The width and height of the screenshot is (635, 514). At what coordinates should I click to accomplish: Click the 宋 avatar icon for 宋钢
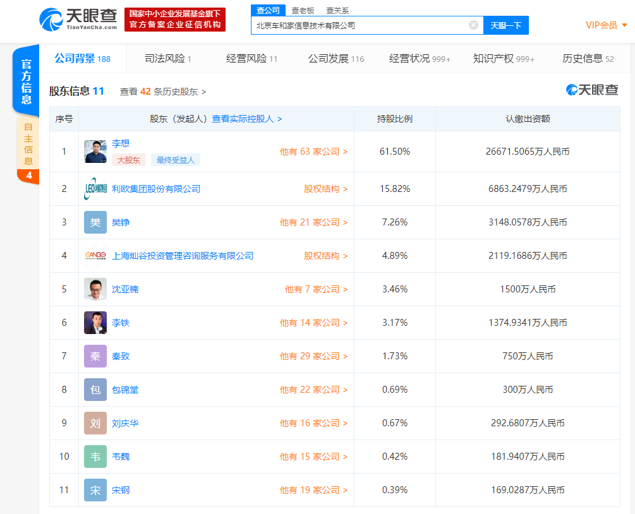pyautogui.click(x=95, y=490)
